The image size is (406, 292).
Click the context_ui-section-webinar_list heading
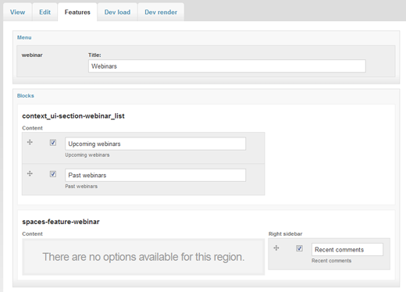(73, 116)
